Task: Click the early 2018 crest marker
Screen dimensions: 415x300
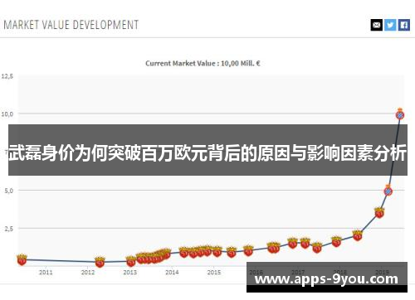Action: click(x=336, y=242)
